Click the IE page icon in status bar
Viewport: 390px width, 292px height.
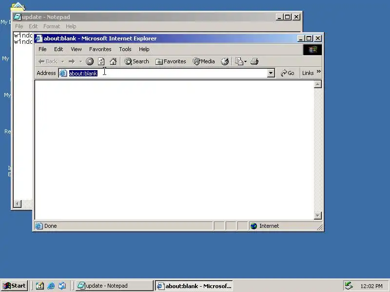click(x=39, y=226)
